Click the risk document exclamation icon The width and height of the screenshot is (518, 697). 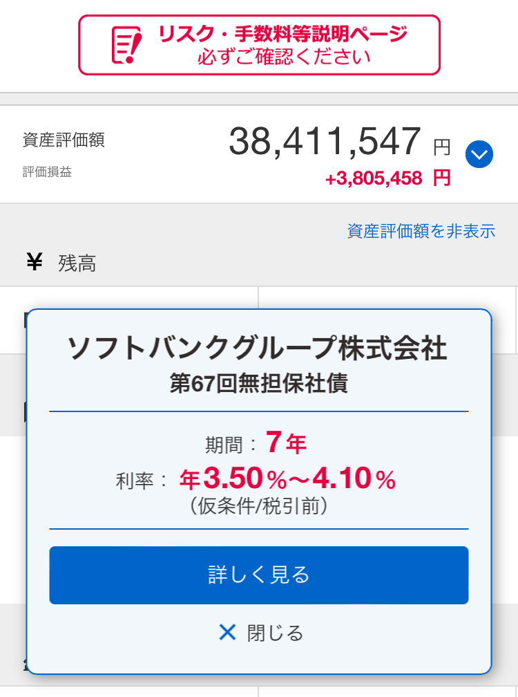click(x=127, y=45)
